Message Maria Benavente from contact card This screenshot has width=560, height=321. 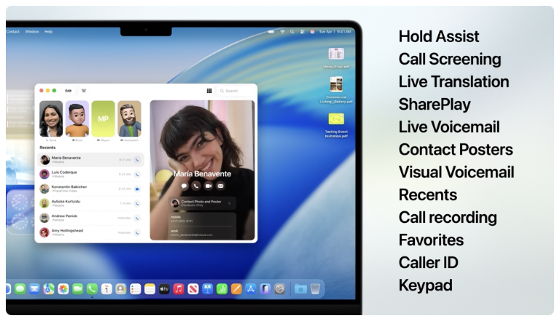click(184, 186)
